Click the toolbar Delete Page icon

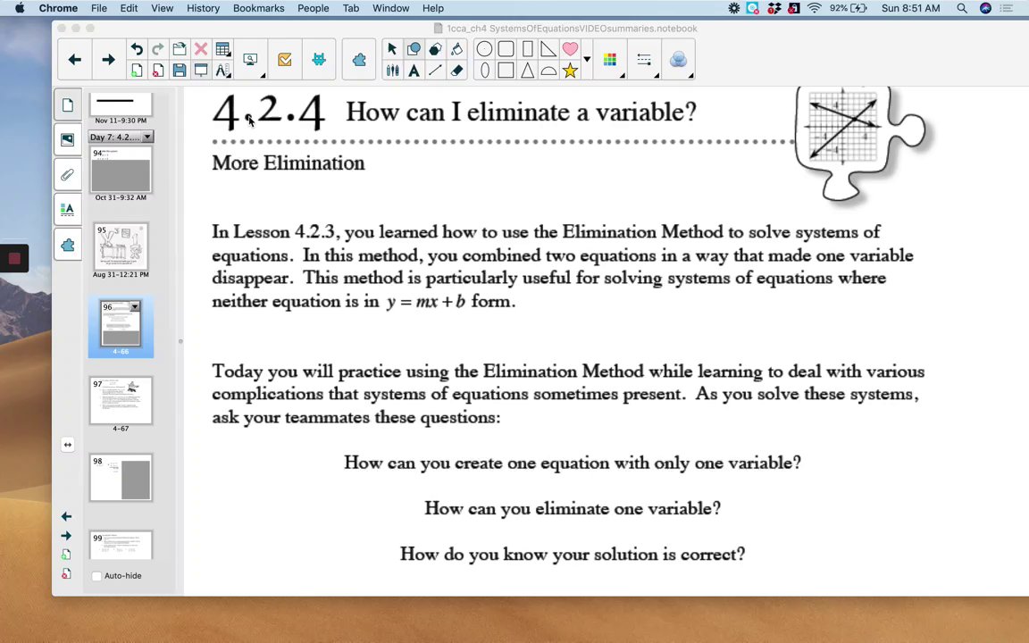(x=158, y=71)
